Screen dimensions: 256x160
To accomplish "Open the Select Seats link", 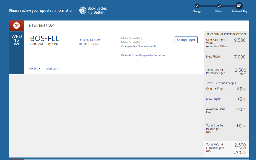I will point(52,69).
